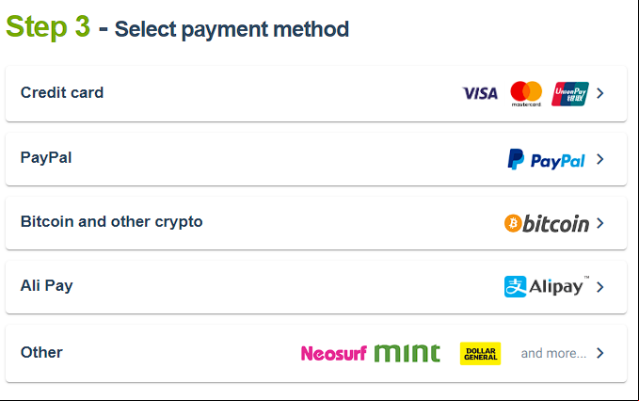Select the Credit card payment label
This screenshot has height=401, width=639.
click(62, 92)
